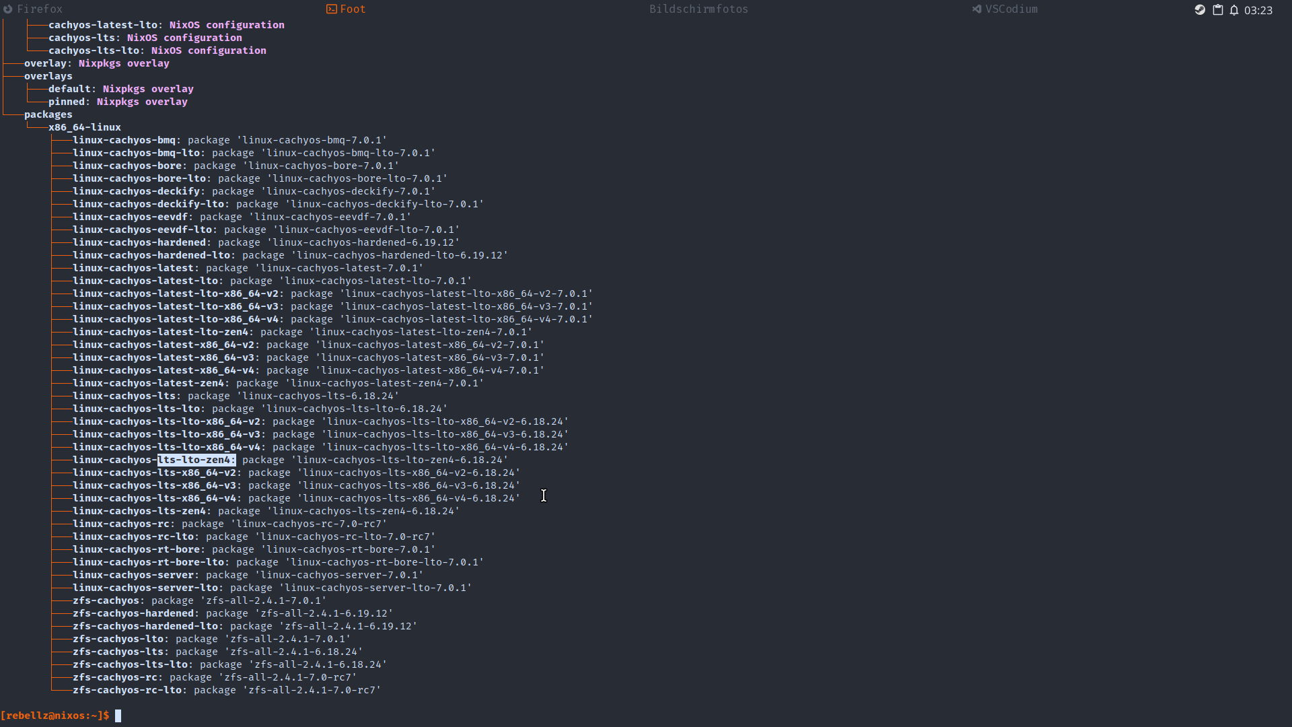Click the zfs-cachyos-rc-lto entry
The width and height of the screenshot is (1292, 727).
[x=127, y=690]
